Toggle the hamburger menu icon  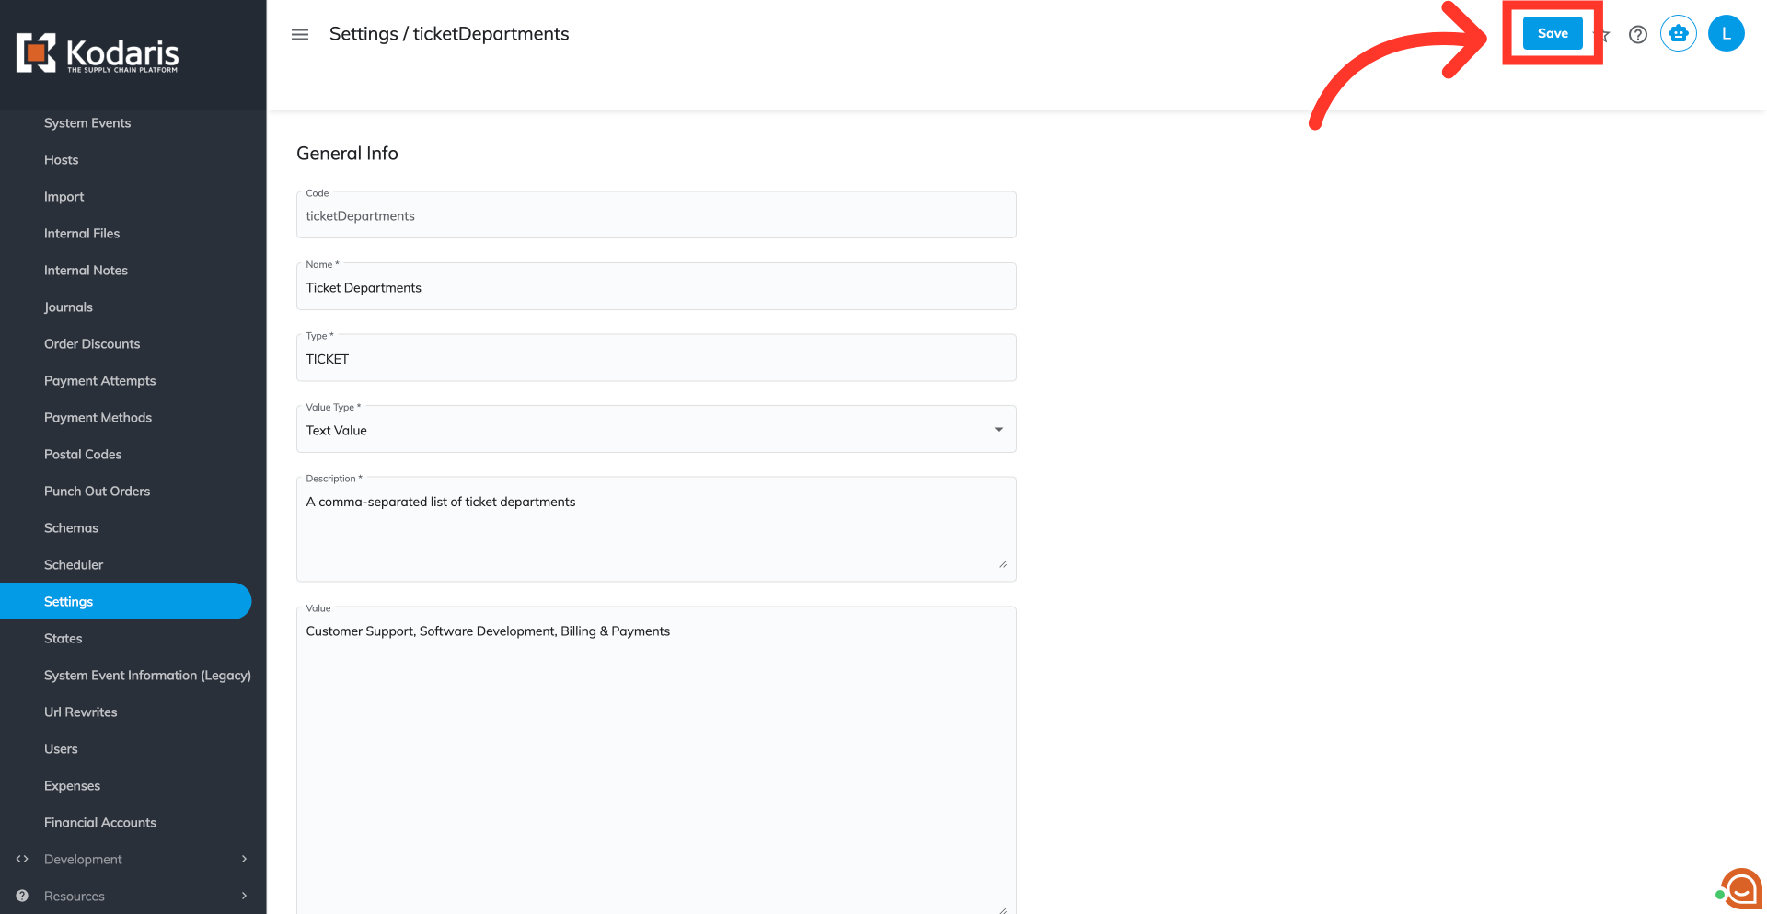click(x=300, y=34)
